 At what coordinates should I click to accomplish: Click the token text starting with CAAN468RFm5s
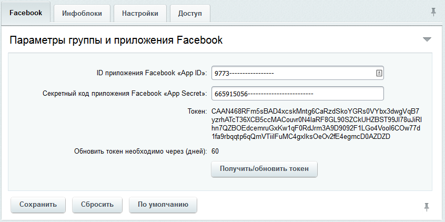(x=317, y=124)
